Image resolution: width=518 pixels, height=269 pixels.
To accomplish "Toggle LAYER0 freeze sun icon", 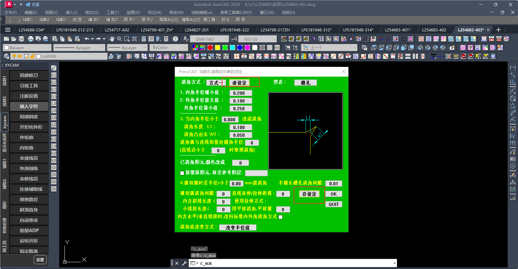I will click(x=20, y=56).
